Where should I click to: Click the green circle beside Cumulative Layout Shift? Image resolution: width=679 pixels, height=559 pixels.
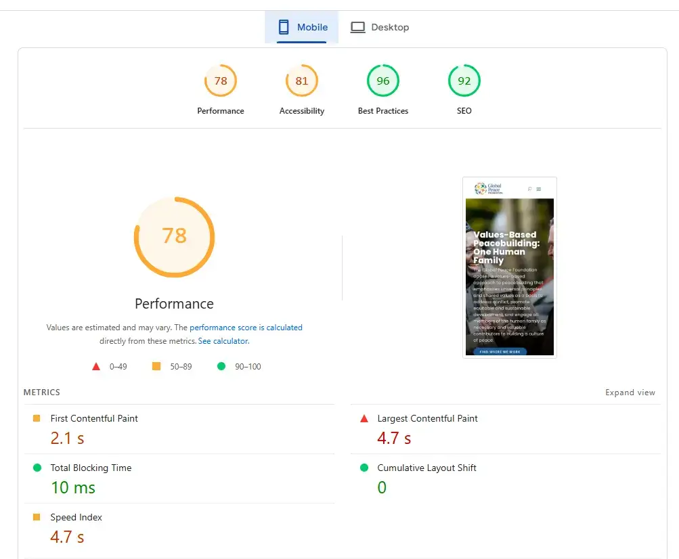point(364,468)
